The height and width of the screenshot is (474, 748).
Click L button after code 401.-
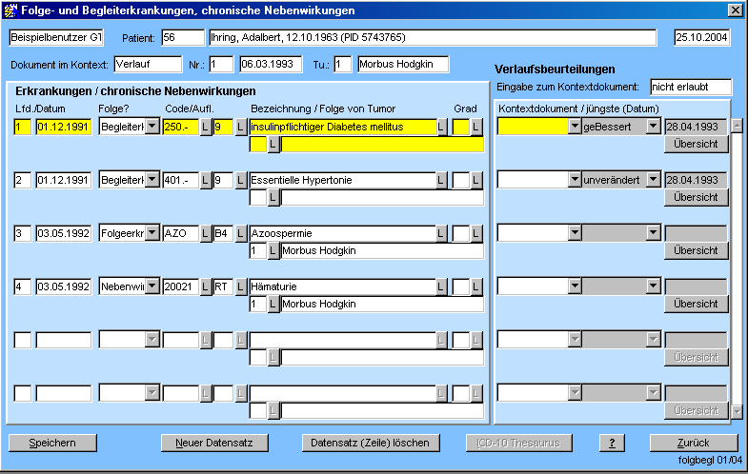[x=204, y=180]
